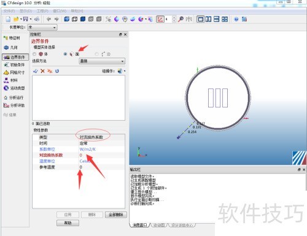This screenshot has height=236, width=307.
Task: Click the 全部删除 delete all button
Action: [116, 215]
